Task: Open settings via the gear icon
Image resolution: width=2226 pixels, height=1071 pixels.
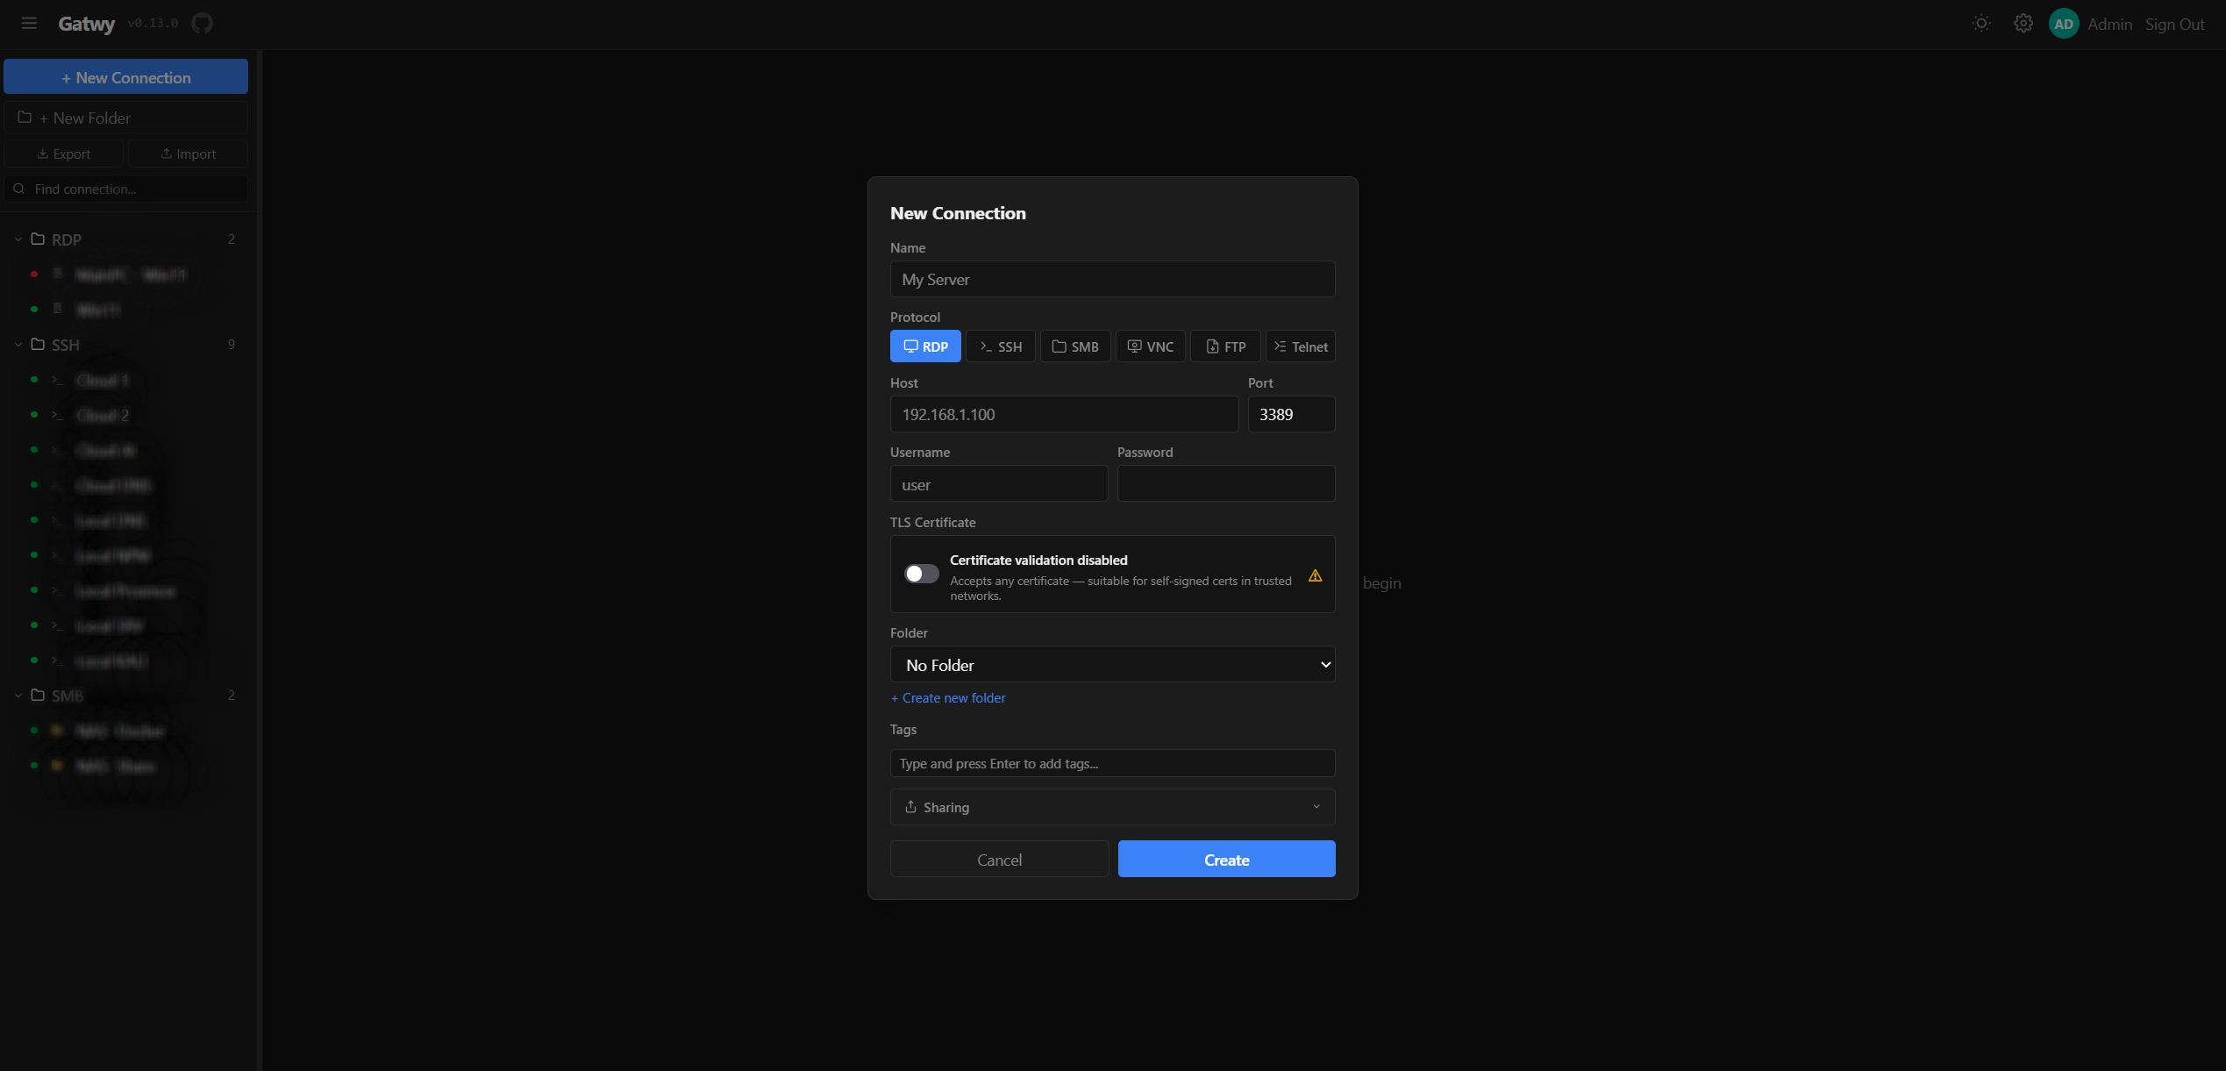Action: tap(2023, 23)
